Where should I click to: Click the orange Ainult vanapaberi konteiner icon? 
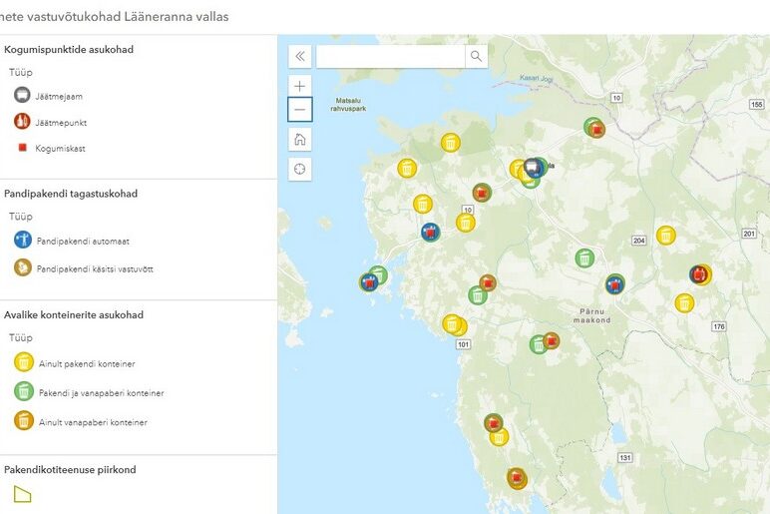(x=23, y=421)
